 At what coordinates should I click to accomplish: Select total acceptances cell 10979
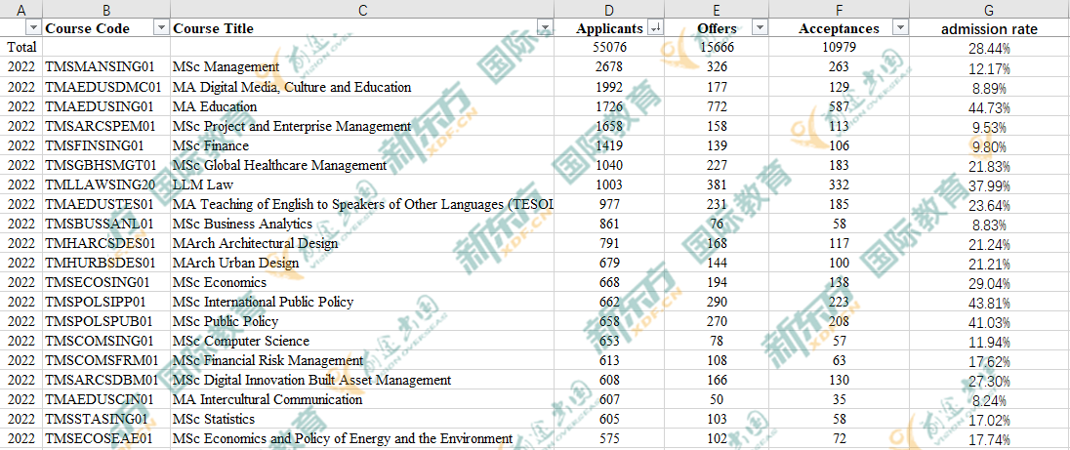840,48
